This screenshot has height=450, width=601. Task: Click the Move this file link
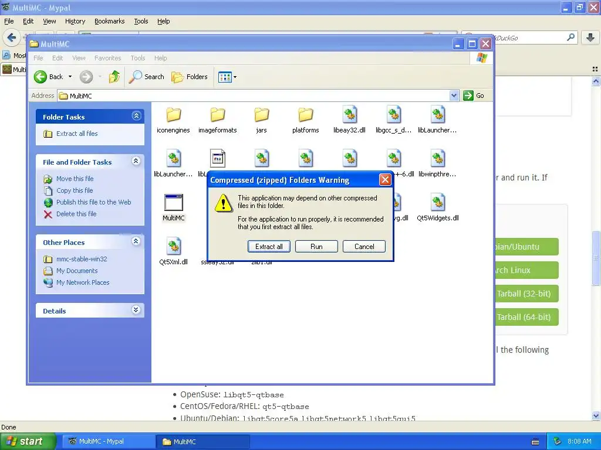75,179
